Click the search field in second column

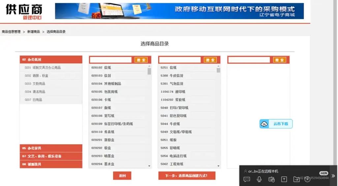click(110, 60)
